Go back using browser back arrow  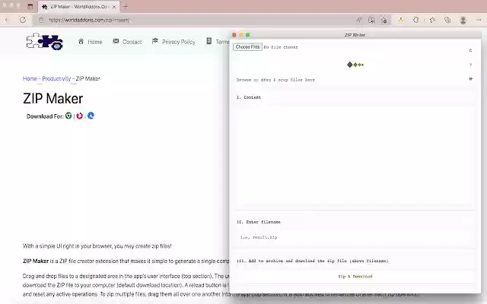[x=7, y=21]
